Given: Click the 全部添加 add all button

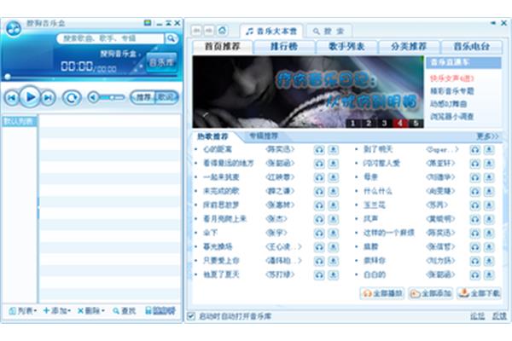Looking at the screenshot, I should coord(431,293).
